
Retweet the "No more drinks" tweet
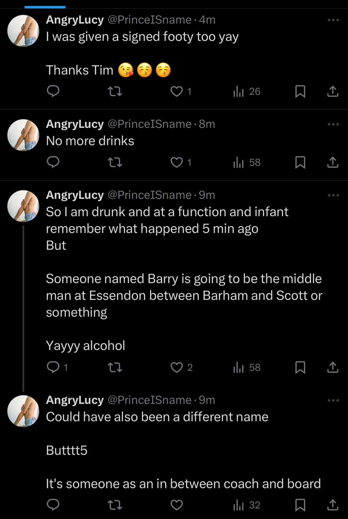coord(115,162)
